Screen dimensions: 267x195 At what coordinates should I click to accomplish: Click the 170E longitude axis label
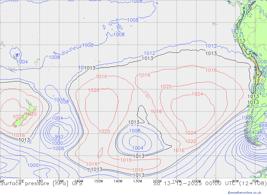click(x=20, y=181)
